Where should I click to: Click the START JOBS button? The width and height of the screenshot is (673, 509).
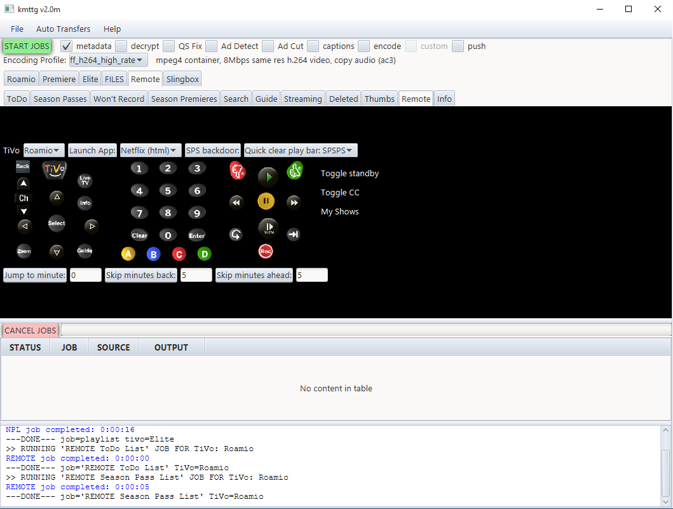pyautogui.click(x=27, y=46)
